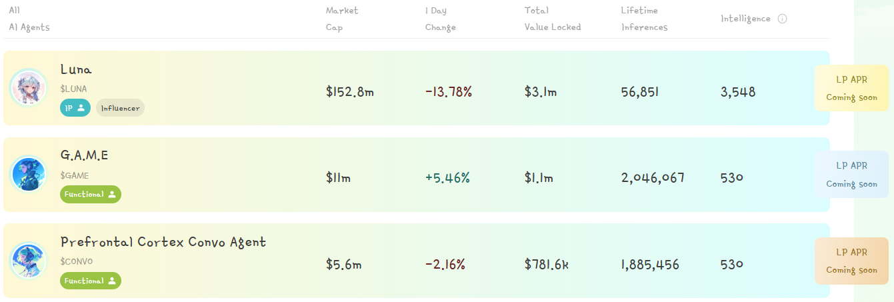
Task: Click the person icon in Luna's IP badge
Action: (x=81, y=107)
